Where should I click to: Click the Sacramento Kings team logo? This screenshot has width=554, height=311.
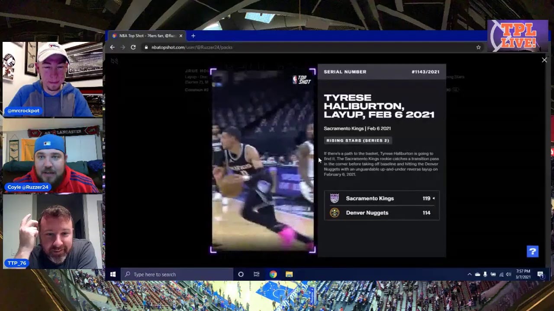pos(335,198)
